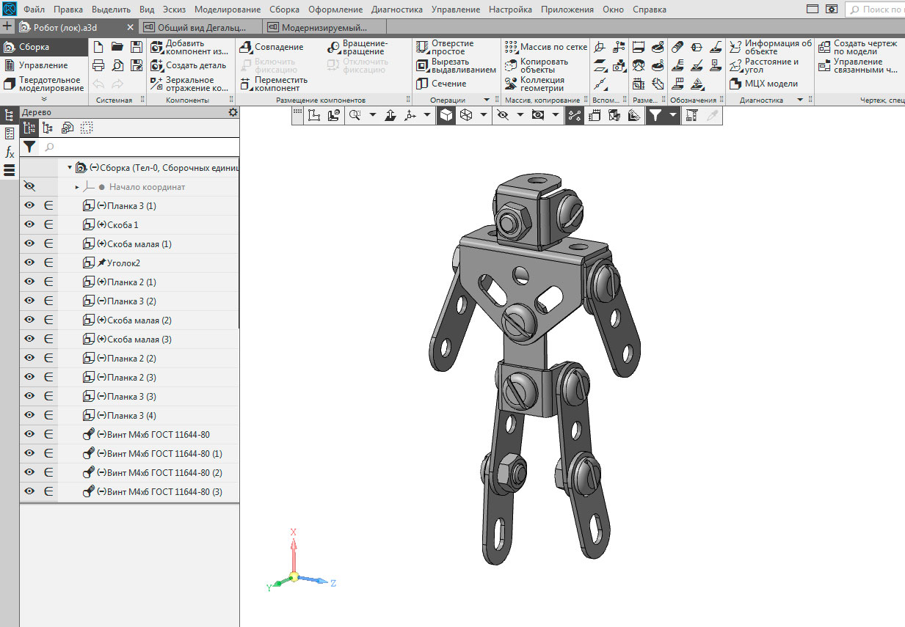Add new document tab plus
Image resolution: width=905 pixels, height=627 pixels.
coord(7,26)
